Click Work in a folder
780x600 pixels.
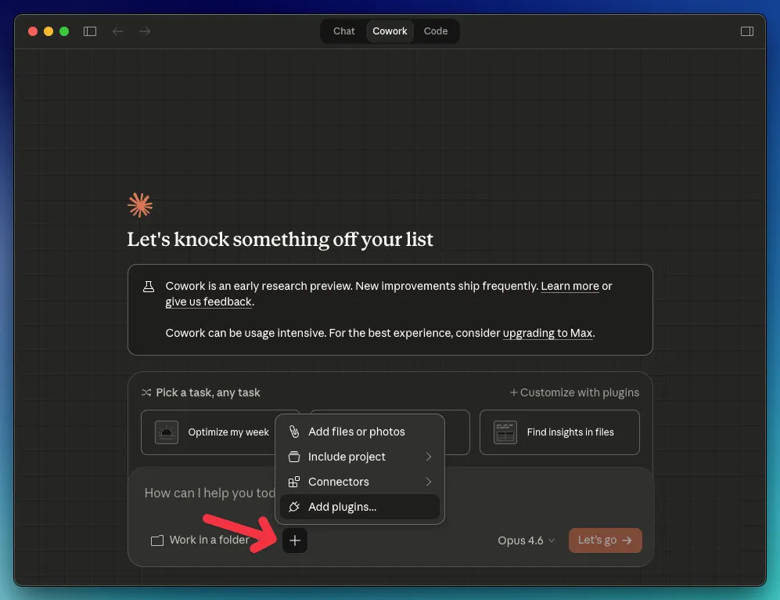coord(200,540)
